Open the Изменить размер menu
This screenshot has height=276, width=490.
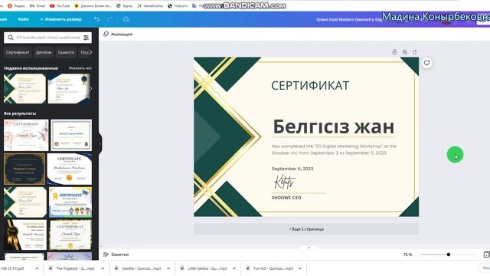coord(61,19)
